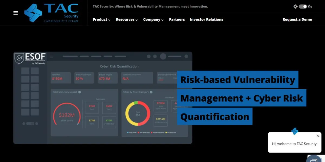This screenshot has width=325, height=162.
Task: Expand the Company dropdown menu
Action: coord(153,19)
